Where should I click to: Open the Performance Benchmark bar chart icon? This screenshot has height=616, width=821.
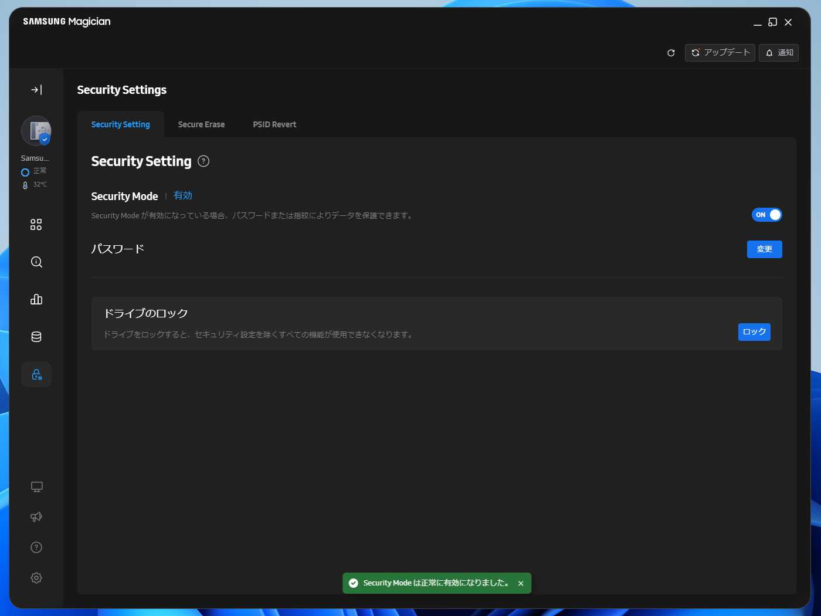pos(36,299)
